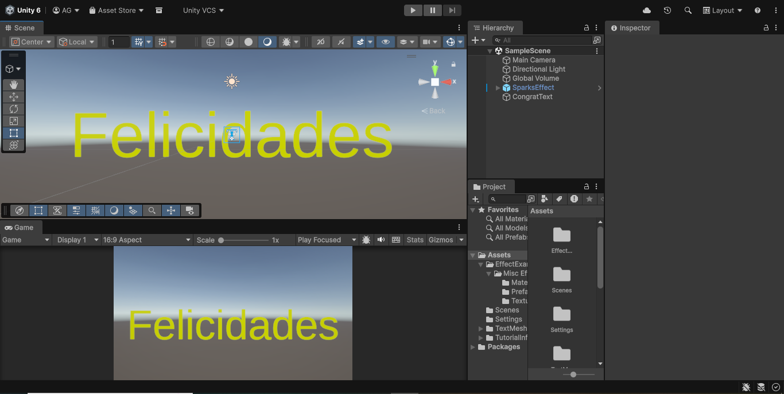Click the Step frame button

coord(452,10)
